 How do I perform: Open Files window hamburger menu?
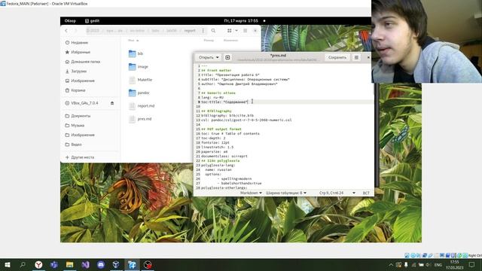[x=245, y=31]
